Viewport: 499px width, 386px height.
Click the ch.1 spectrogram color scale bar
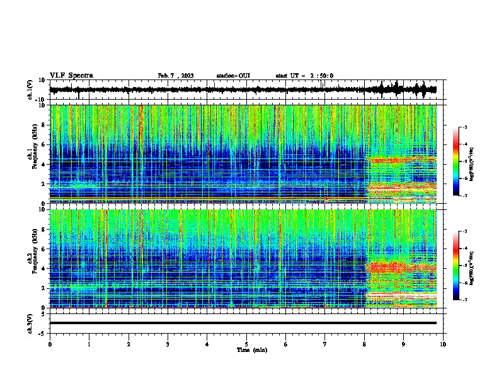pos(456,161)
